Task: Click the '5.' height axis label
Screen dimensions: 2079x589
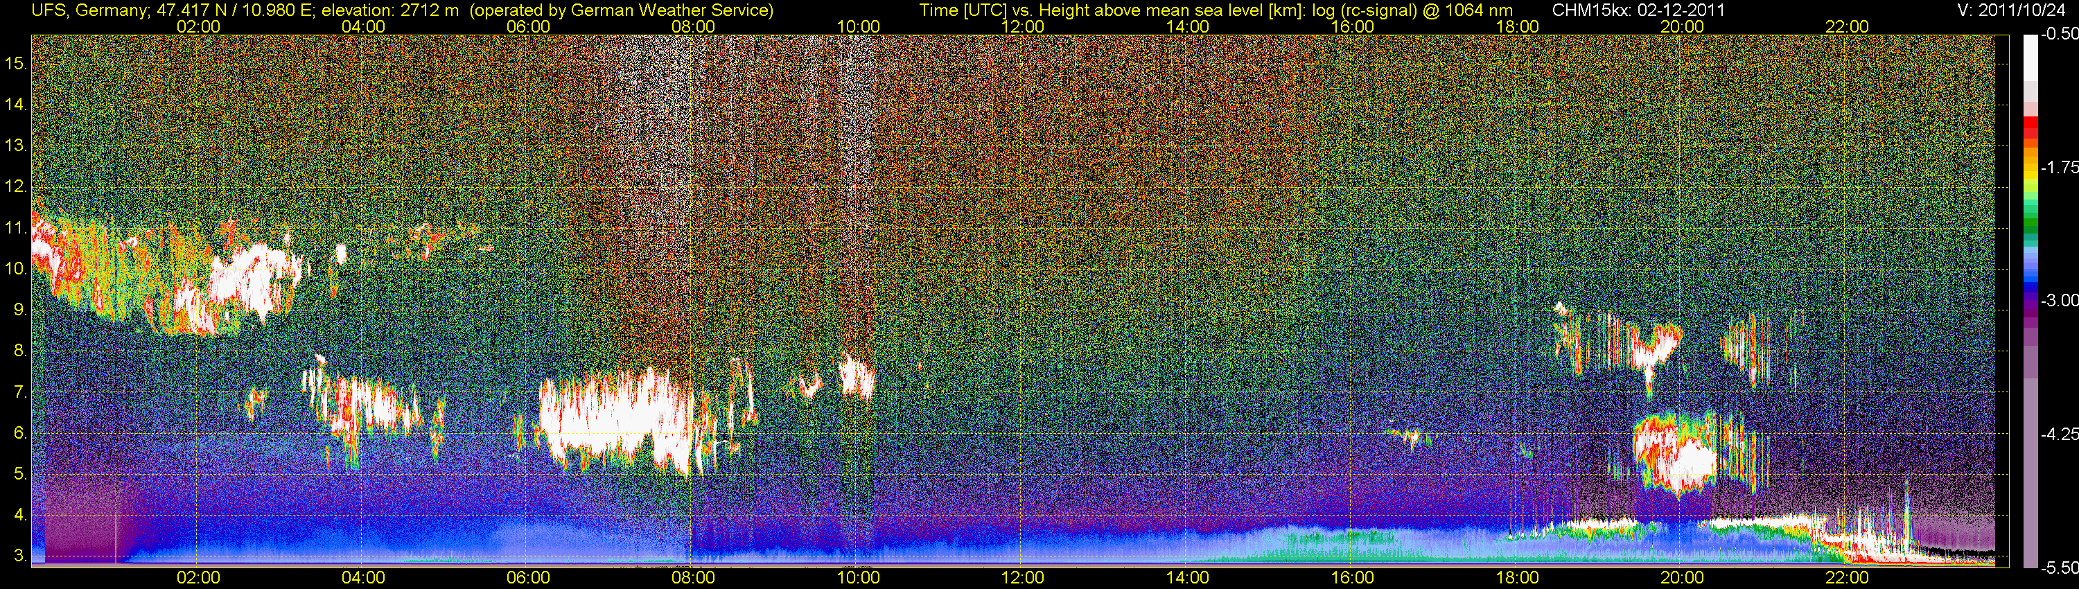Action: (20, 475)
